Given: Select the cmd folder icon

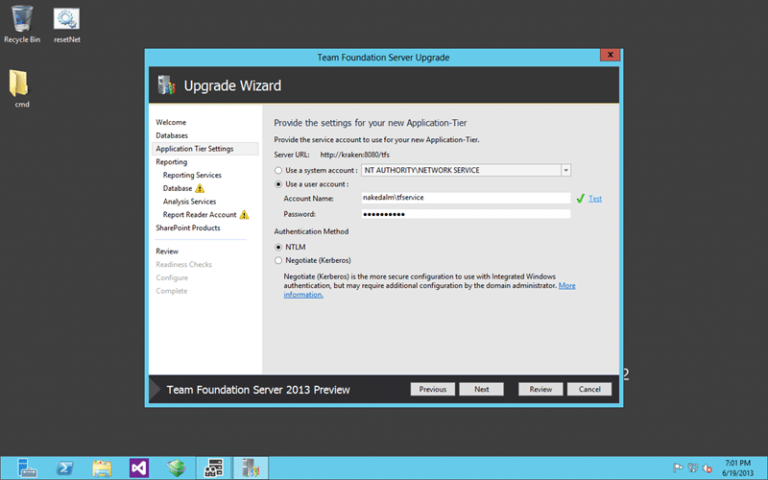Looking at the screenshot, I should tap(19, 88).
